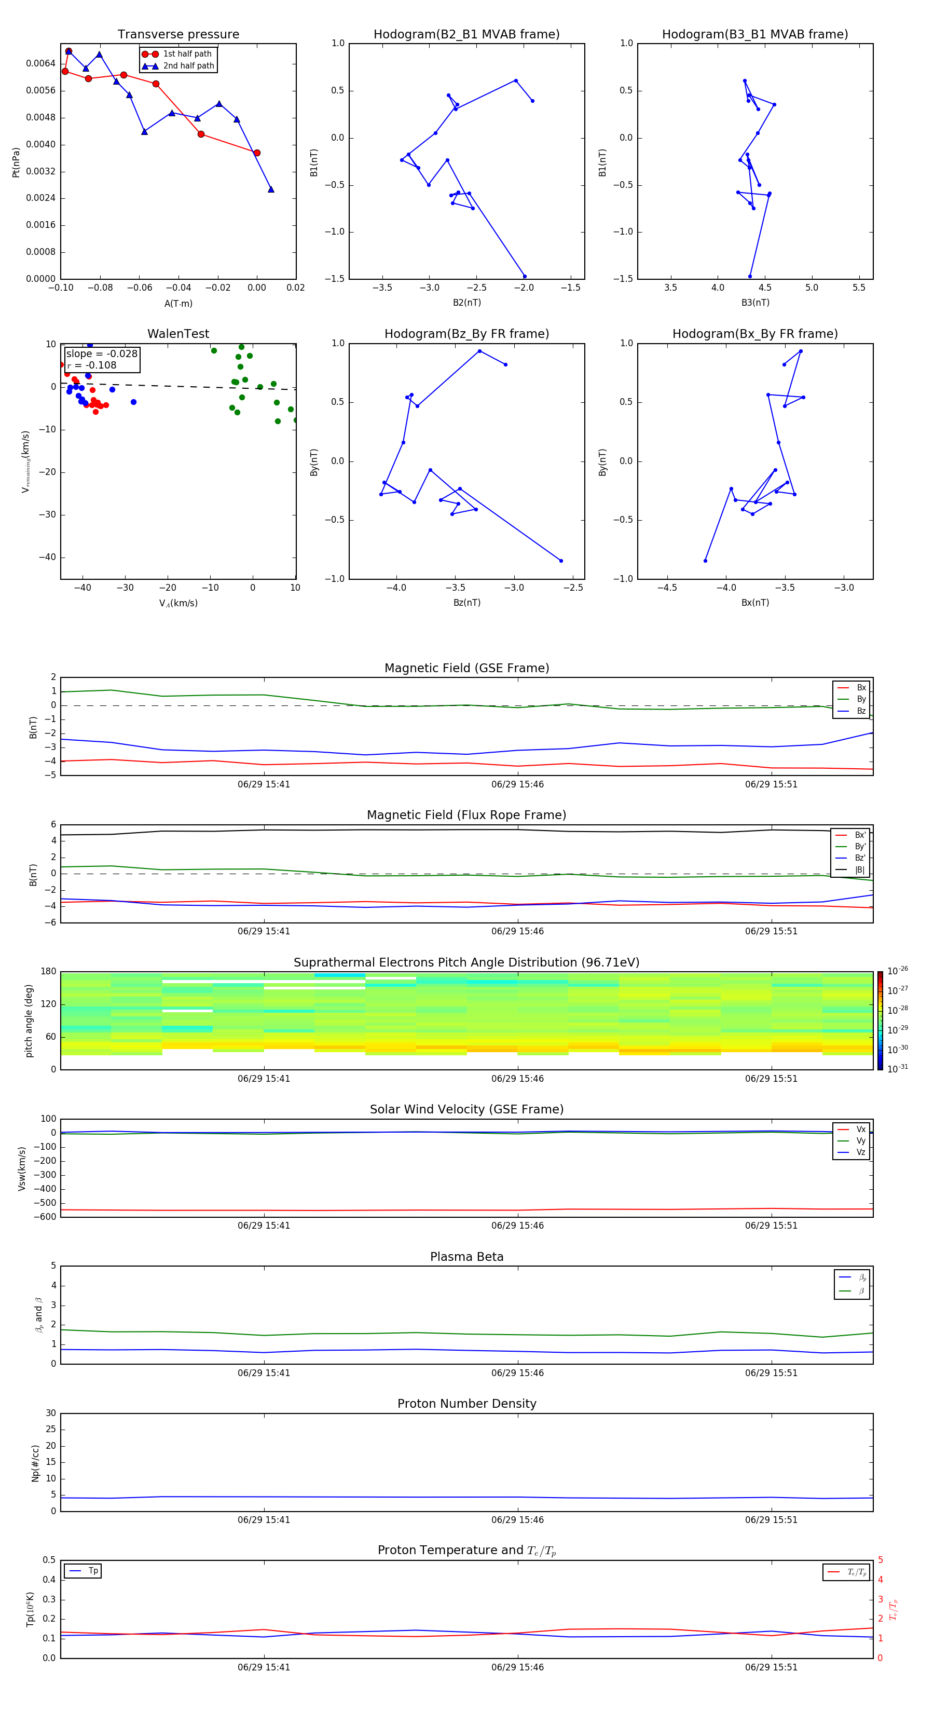Click 'Hodogram(B2_B1 MVAB frame)' title
934x1713 pixels.
click(x=466, y=34)
